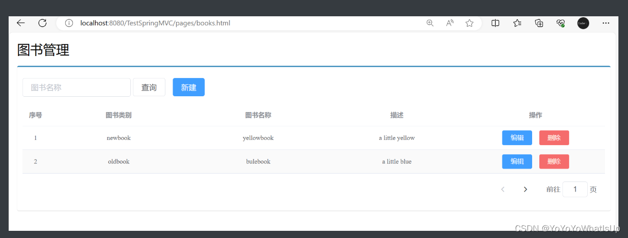The height and width of the screenshot is (238, 628).
Task: Click the 查询 search button
Action: coord(149,87)
